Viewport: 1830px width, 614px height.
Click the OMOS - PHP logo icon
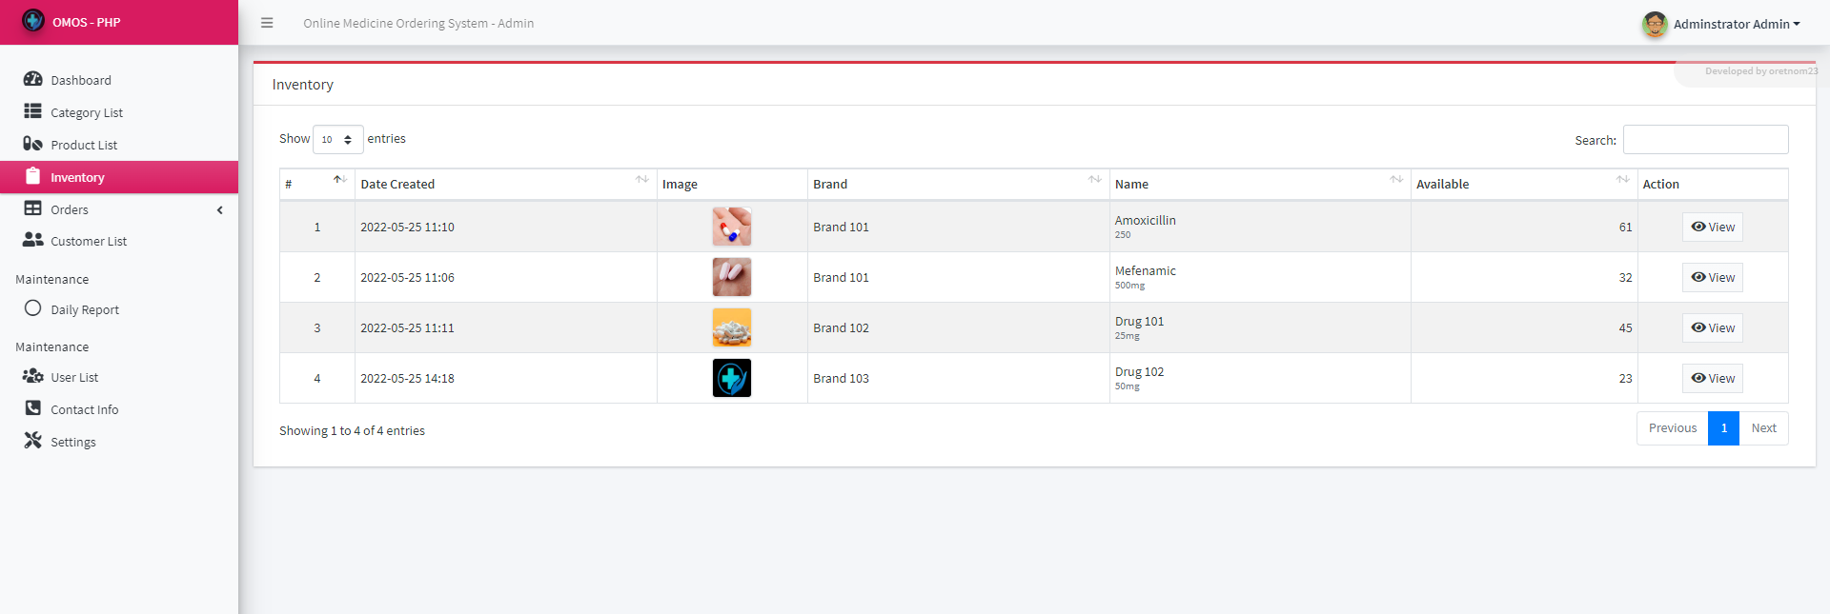pyautogui.click(x=33, y=20)
